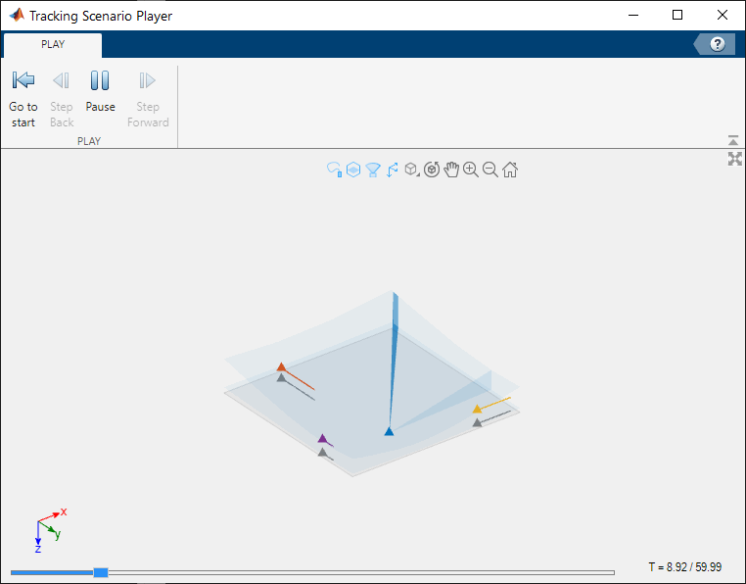This screenshot has height=584, width=746.
Task: Activate the Zoom In magnifier
Action: (x=471, y=170)
